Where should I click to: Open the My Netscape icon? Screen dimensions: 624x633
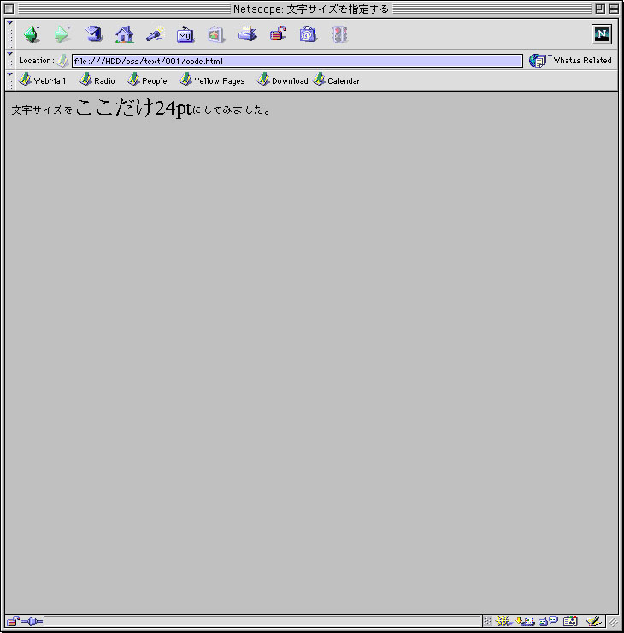[185, 34]
